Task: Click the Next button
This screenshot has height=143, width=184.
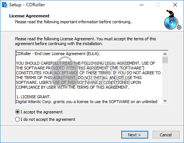Action: (135, 135)
